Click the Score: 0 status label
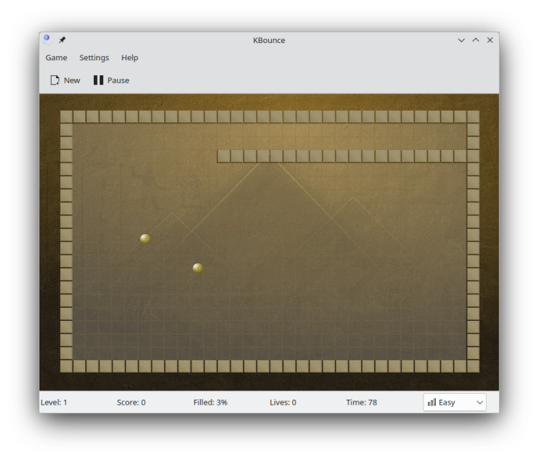The image size is (539, 460). (x=131, y=403)
